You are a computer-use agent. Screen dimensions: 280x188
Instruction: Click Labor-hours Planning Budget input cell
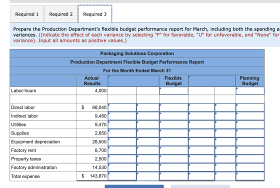pos(250,90)
